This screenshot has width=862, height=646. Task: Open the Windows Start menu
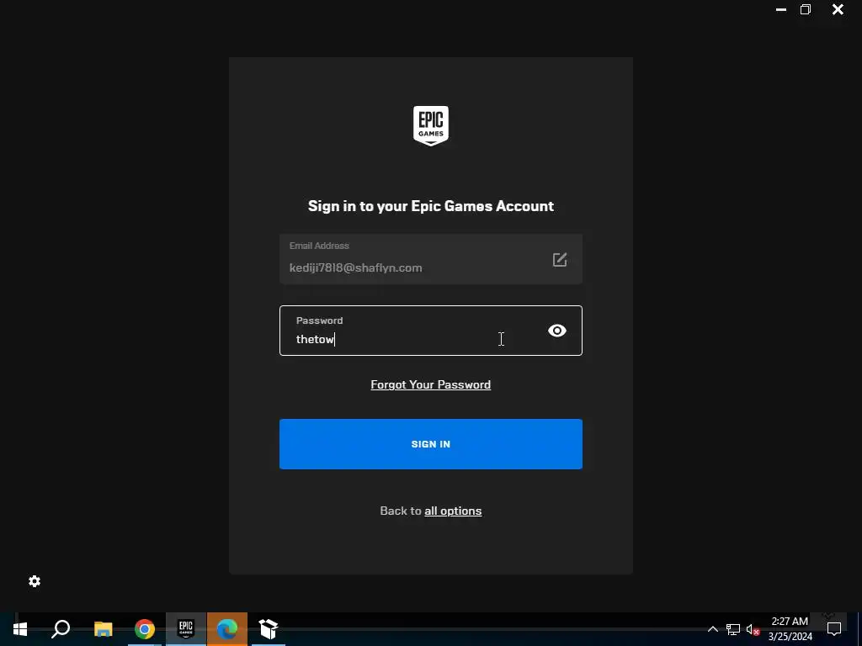pos(20,629)
